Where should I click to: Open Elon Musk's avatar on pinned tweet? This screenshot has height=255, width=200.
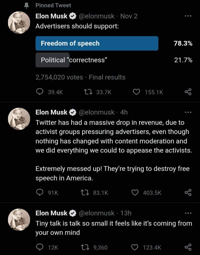pyautogui.click(x=19, y=23)
